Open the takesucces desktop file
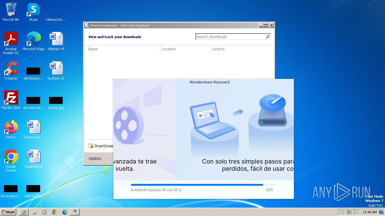This screenshot has height=216, width=385. coord(56,12)
